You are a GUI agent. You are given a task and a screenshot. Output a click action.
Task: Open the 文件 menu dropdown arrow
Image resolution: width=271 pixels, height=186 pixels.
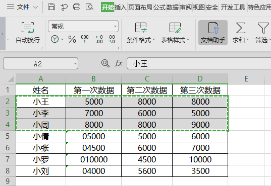pos(35,7)
